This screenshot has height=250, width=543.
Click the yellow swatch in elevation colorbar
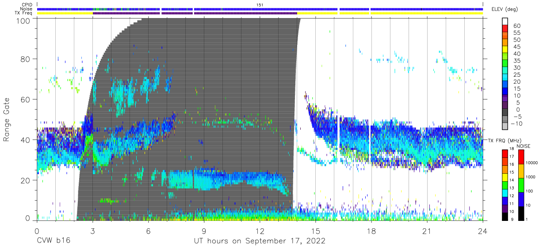coord(505,50)
